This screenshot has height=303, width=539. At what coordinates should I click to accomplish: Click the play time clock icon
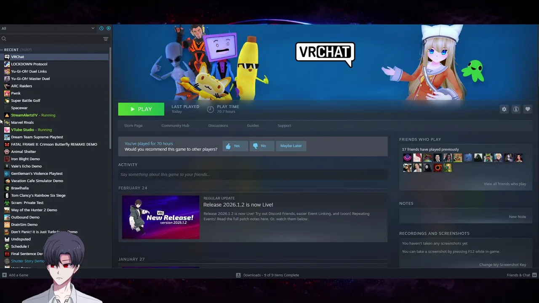(x=211, y=109)
